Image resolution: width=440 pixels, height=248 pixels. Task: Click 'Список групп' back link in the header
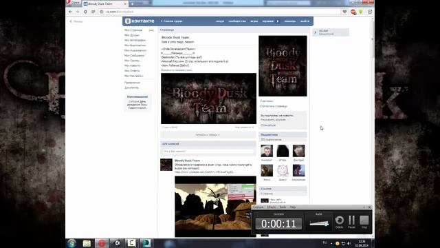(x=171, y=21)
